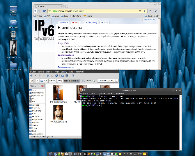Select Pracovní plocha in the sidebar
The width and height of the screenshot is (195, 156).
37,93
